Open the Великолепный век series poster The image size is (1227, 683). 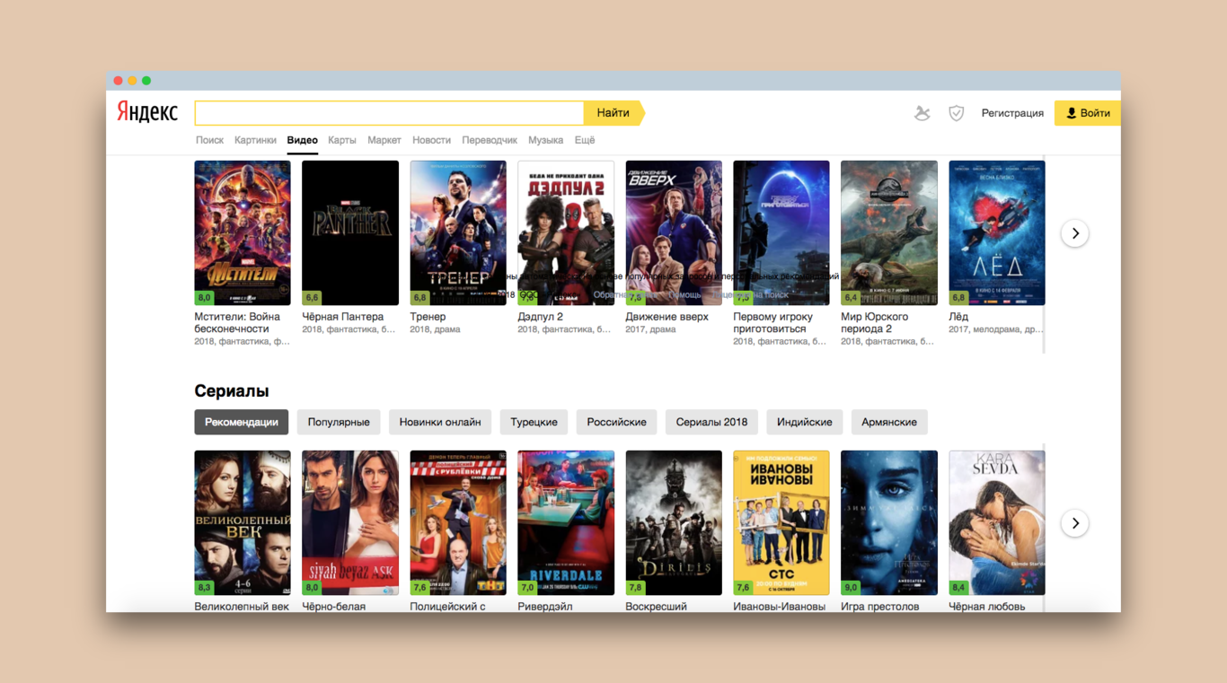coord(243,523)
